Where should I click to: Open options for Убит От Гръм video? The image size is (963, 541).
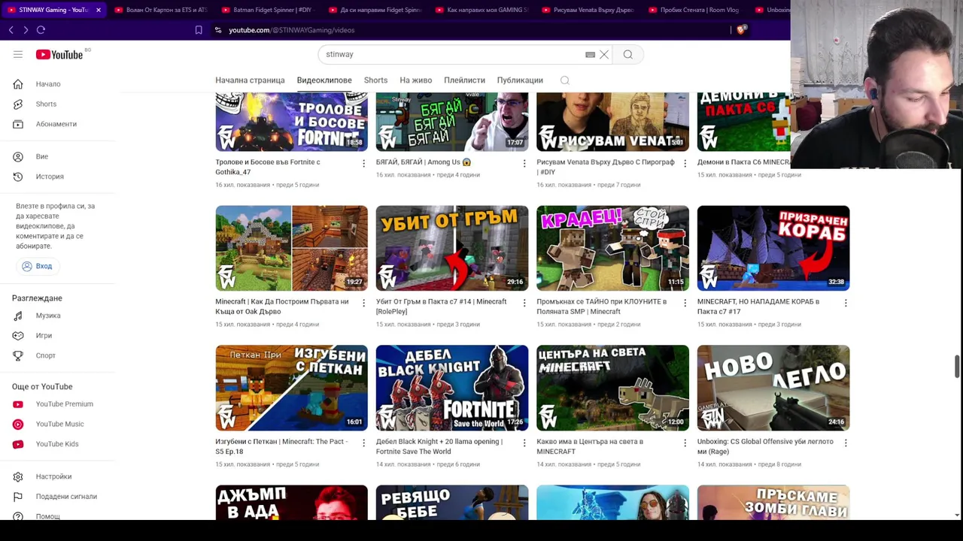[524, 303]
